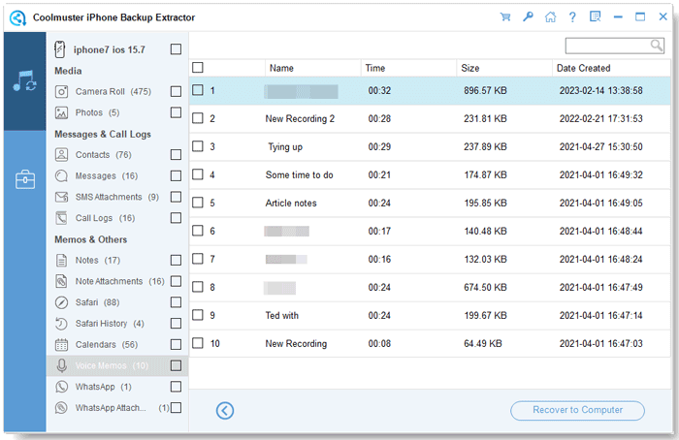This screenshot has height=440, width=679.
Task: Enable the Safari History checkbox
Action: [x=176, y=323]
